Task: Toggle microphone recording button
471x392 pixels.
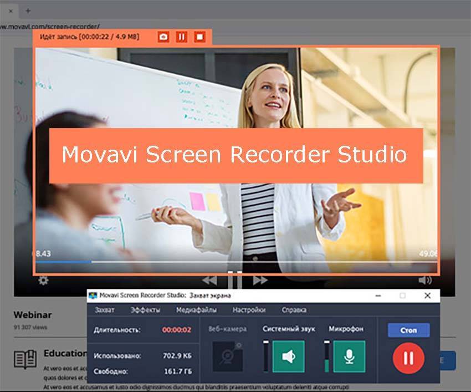Action: point(349,357)
